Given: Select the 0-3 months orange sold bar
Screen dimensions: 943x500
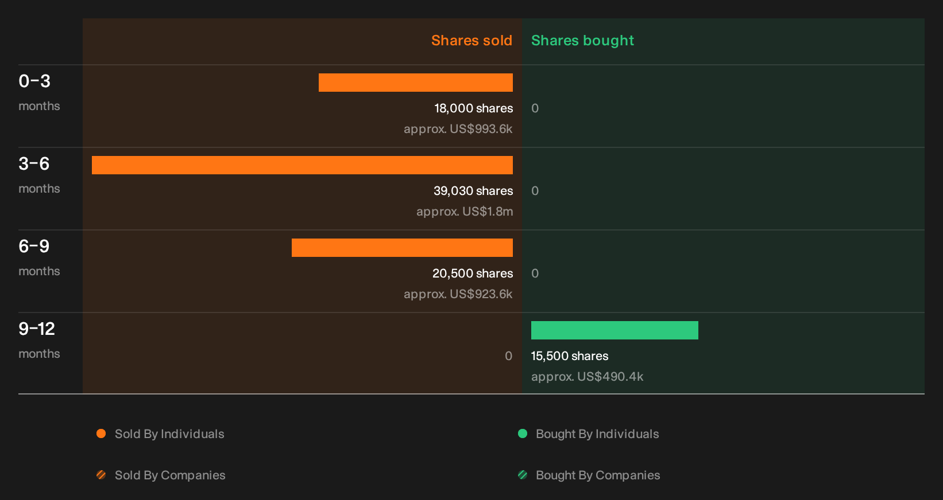Looking at the screenshot, I should click(x=416, y=83).
